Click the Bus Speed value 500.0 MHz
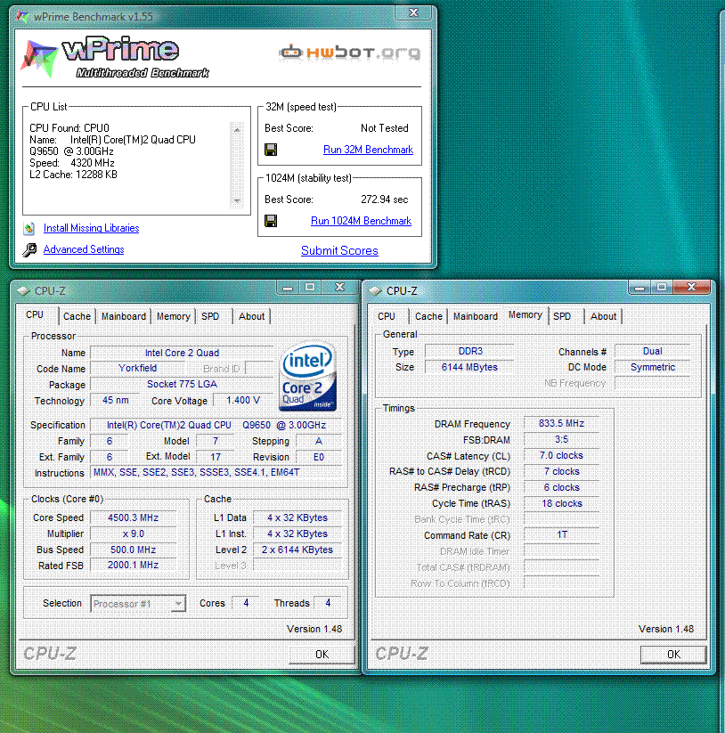The height and width of the screenshot is (733, 725). point(134,550)
